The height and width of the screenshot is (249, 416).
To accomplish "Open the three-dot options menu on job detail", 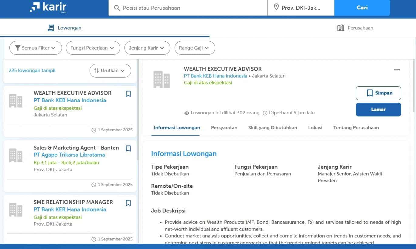I will coord(397,70).
